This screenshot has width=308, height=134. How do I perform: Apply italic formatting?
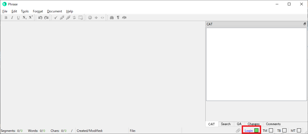tap(12, 17)
